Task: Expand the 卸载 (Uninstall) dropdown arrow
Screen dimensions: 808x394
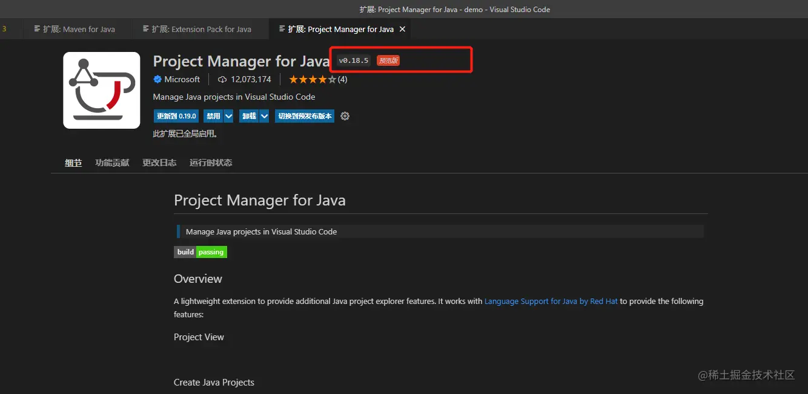Action: coord(264,116)
